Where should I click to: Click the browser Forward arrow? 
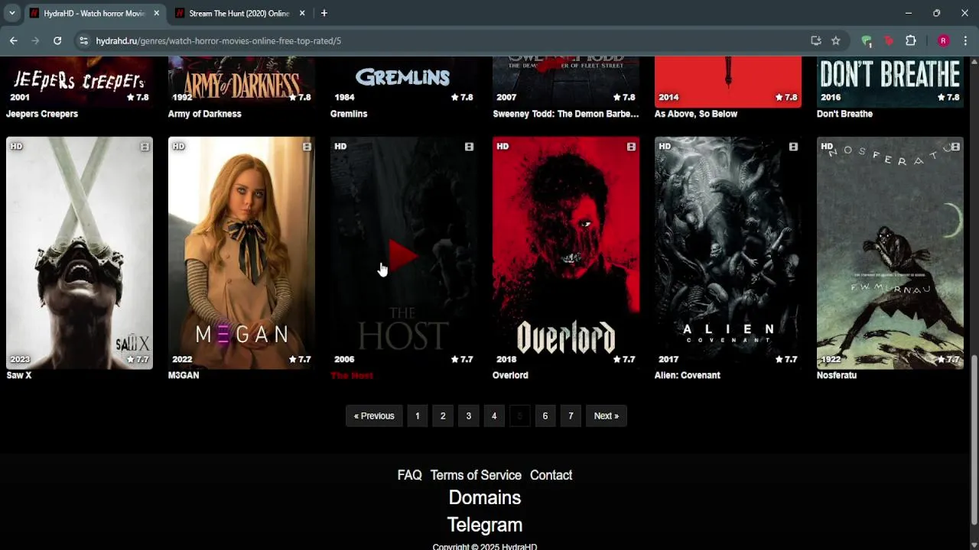point(35,40)
